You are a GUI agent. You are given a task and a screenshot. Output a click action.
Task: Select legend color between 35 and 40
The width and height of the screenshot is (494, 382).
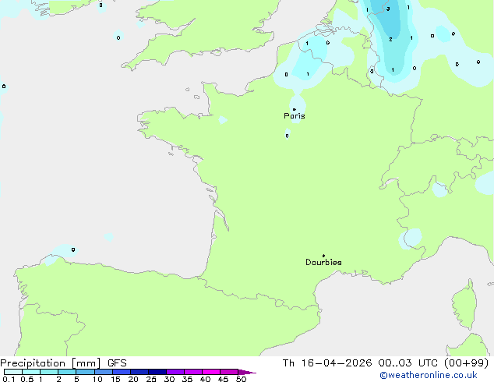[193, 372]
